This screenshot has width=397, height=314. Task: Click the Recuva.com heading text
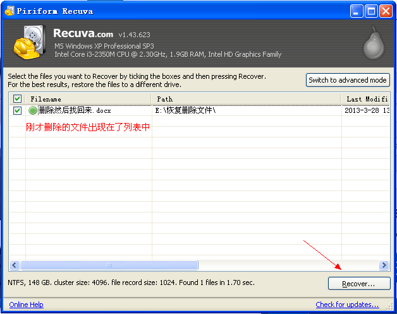(x=83, y=33)
